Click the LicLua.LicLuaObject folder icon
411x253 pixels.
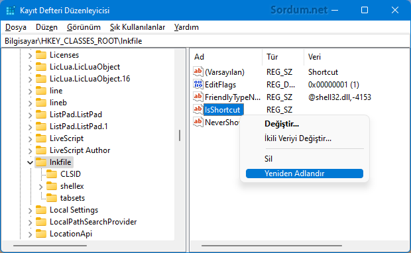coord(41,67)
